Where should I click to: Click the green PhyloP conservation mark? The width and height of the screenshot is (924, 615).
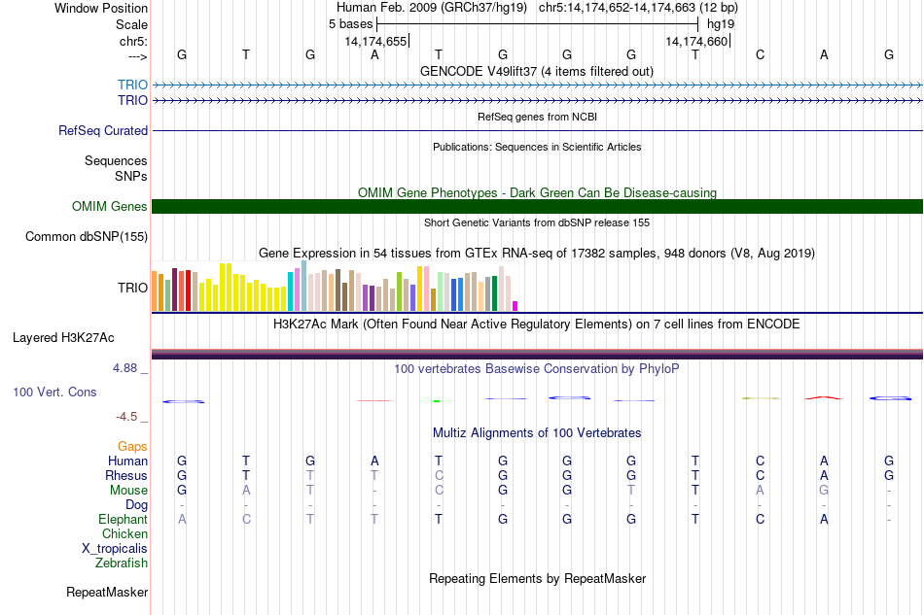tap(437, 401)
